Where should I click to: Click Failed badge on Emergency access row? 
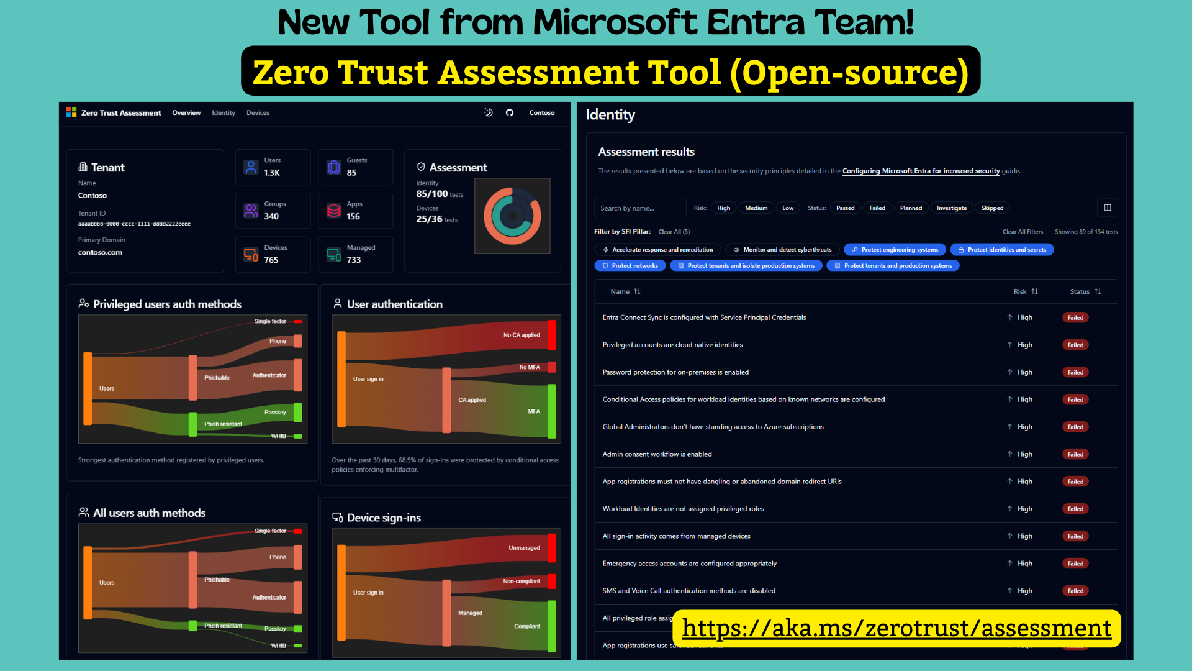point(1075,564)
